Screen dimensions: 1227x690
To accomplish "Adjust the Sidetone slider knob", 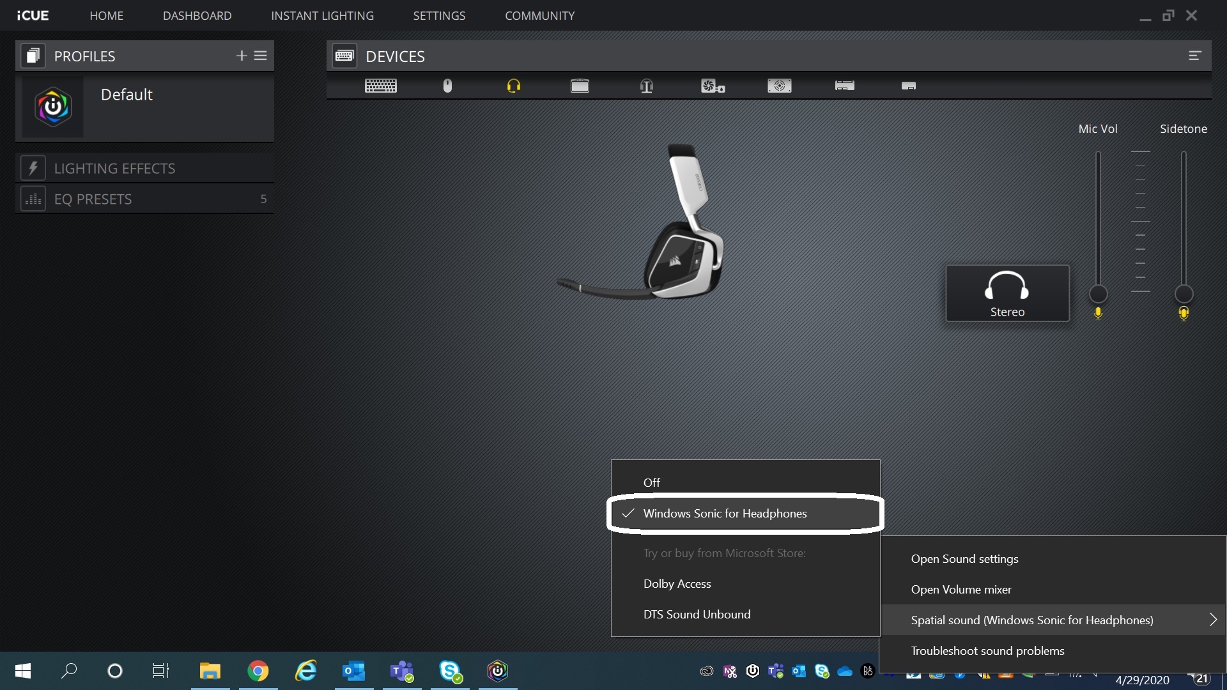I will coord(1184,294).
